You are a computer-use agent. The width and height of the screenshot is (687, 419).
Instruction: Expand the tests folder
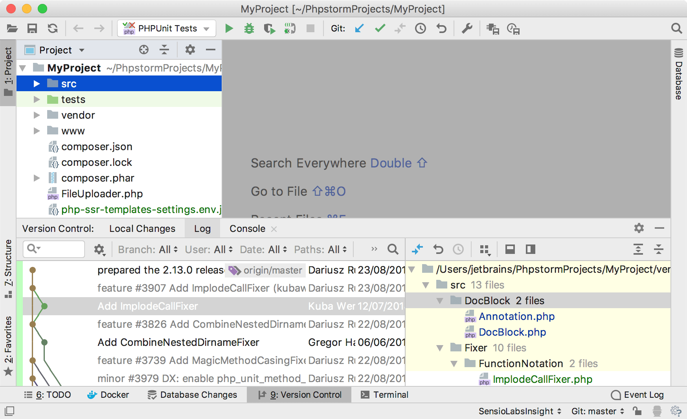pos(37,99)
